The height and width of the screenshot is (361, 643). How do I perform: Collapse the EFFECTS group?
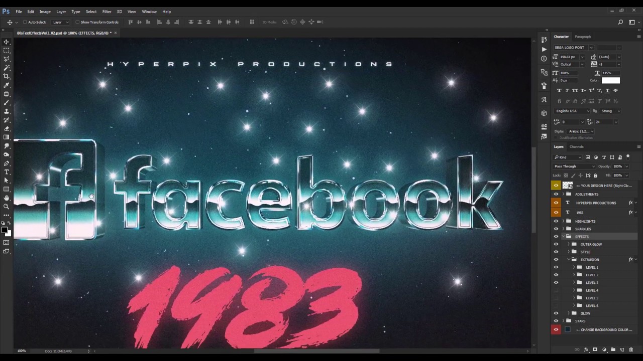(563, 237)
